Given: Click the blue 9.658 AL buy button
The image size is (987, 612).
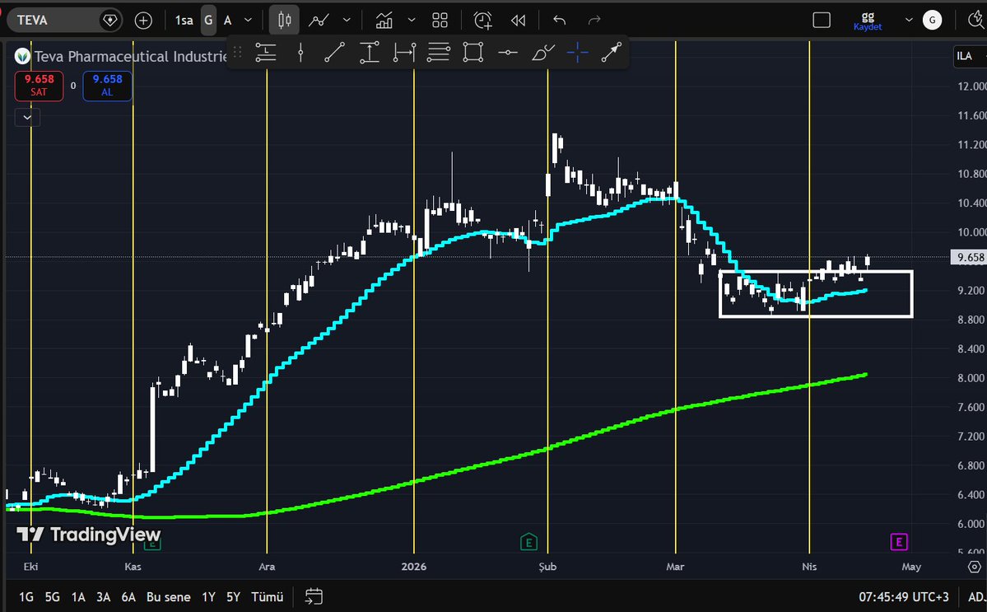Looking at the screenshot, I should coord(107,86).
